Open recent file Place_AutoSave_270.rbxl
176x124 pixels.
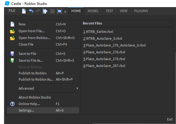(x=104, y=59)
